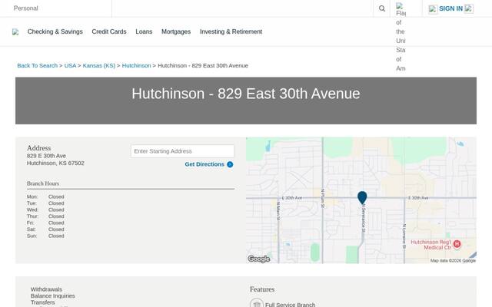Click the Fri: Closed hours row

(45, 223)
